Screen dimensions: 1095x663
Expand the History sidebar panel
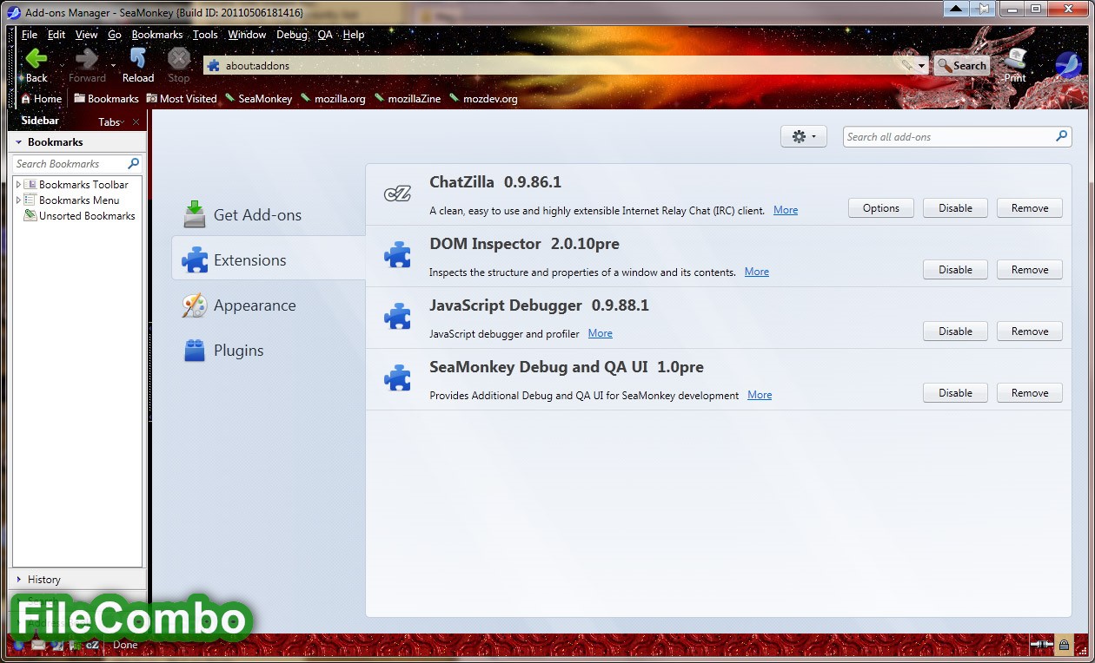tap(77, 580)
